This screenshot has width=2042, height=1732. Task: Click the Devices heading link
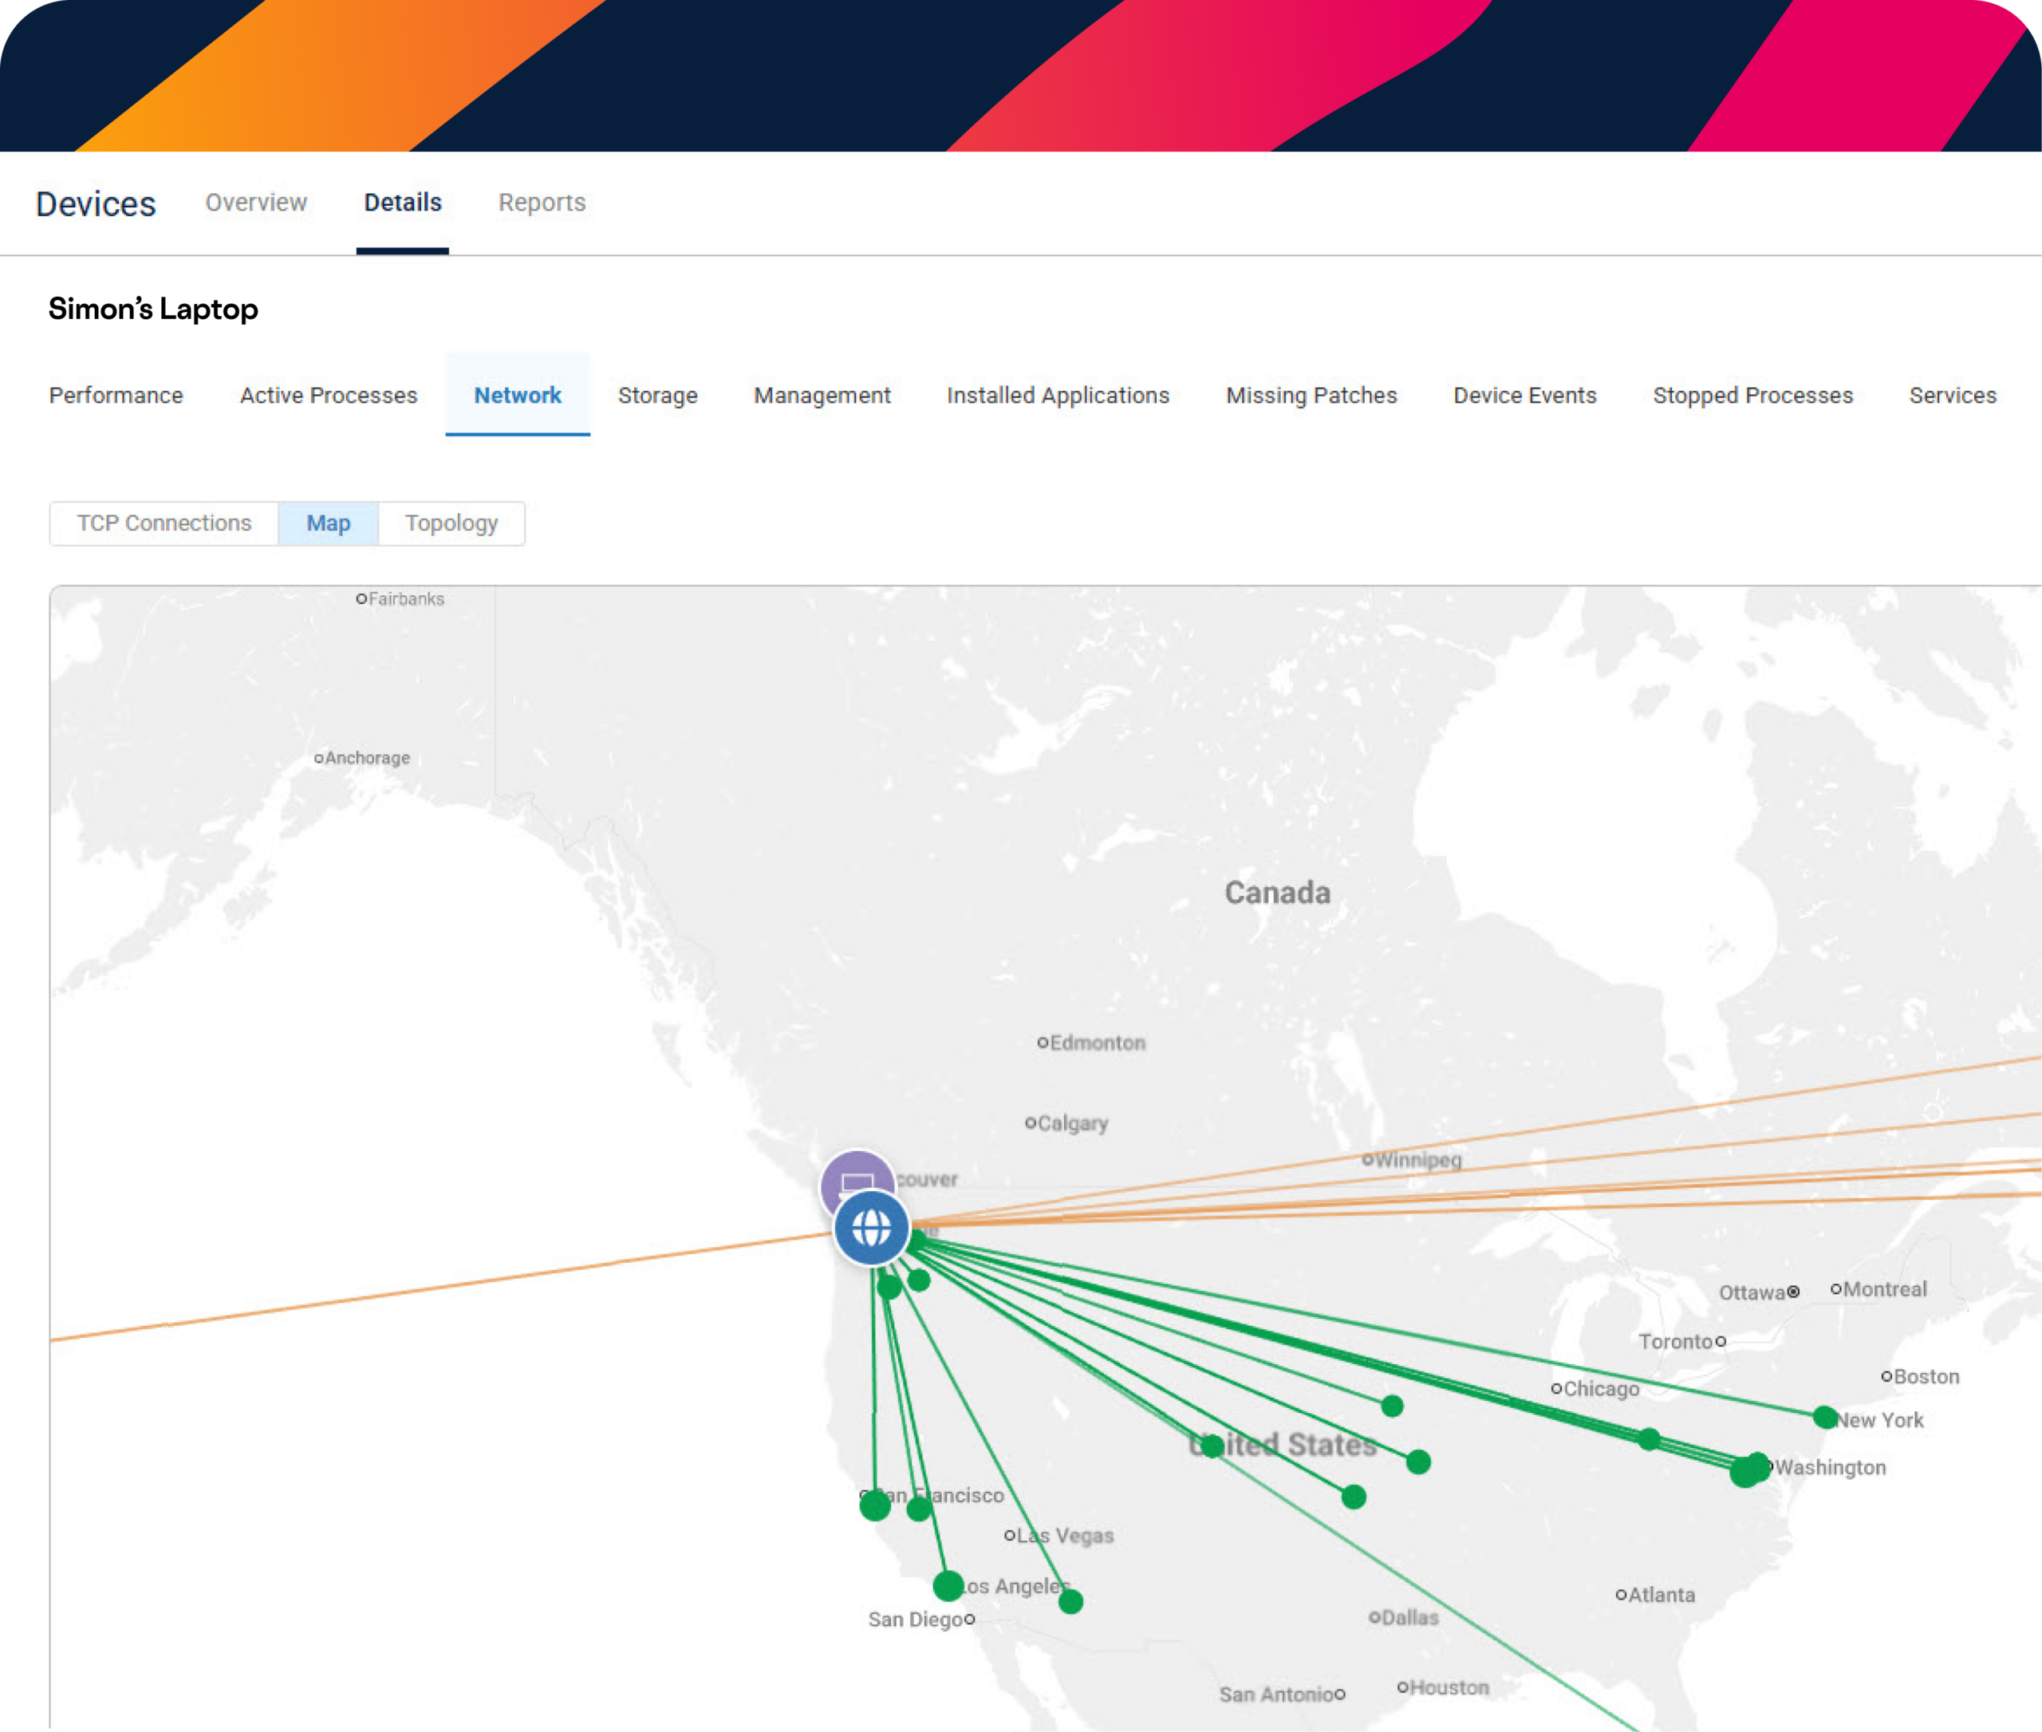pos(95,204)
